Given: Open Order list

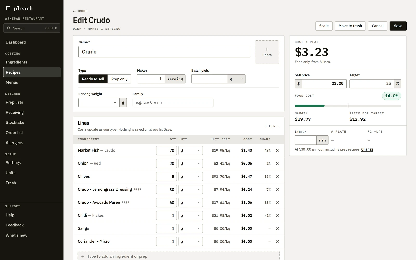Looking at the screenshot, I should (x=32, y=133).
